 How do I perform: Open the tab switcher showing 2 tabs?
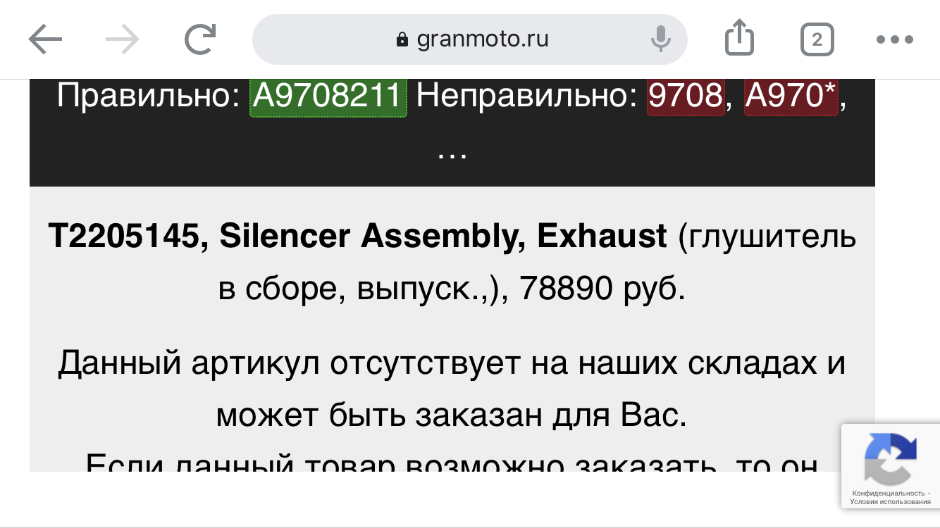pyautogui.click(x=817, y=39)
